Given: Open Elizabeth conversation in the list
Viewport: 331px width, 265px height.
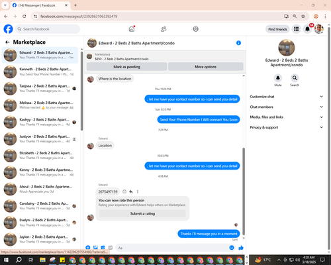Looking at the screenshot, I should 40,156.
